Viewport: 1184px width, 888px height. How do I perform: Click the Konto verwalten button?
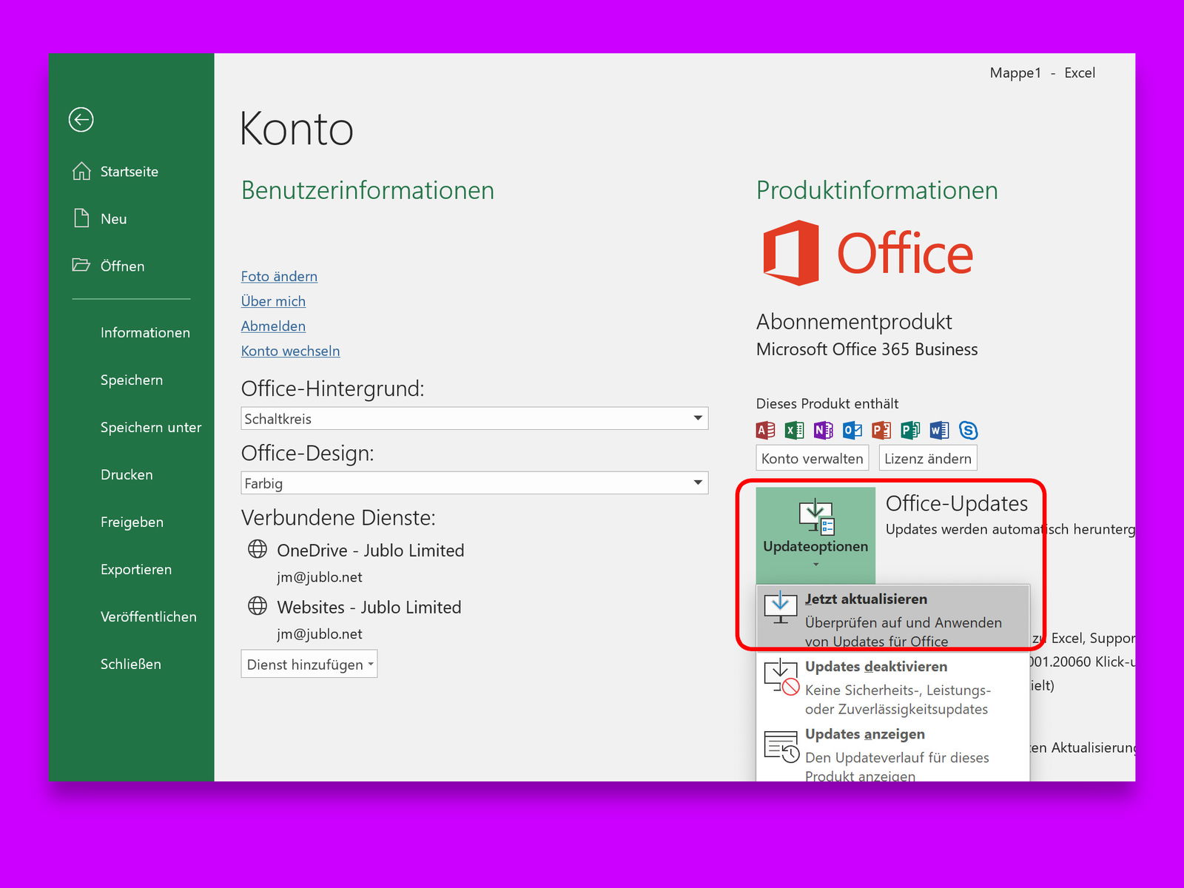[x=813, y=458]
